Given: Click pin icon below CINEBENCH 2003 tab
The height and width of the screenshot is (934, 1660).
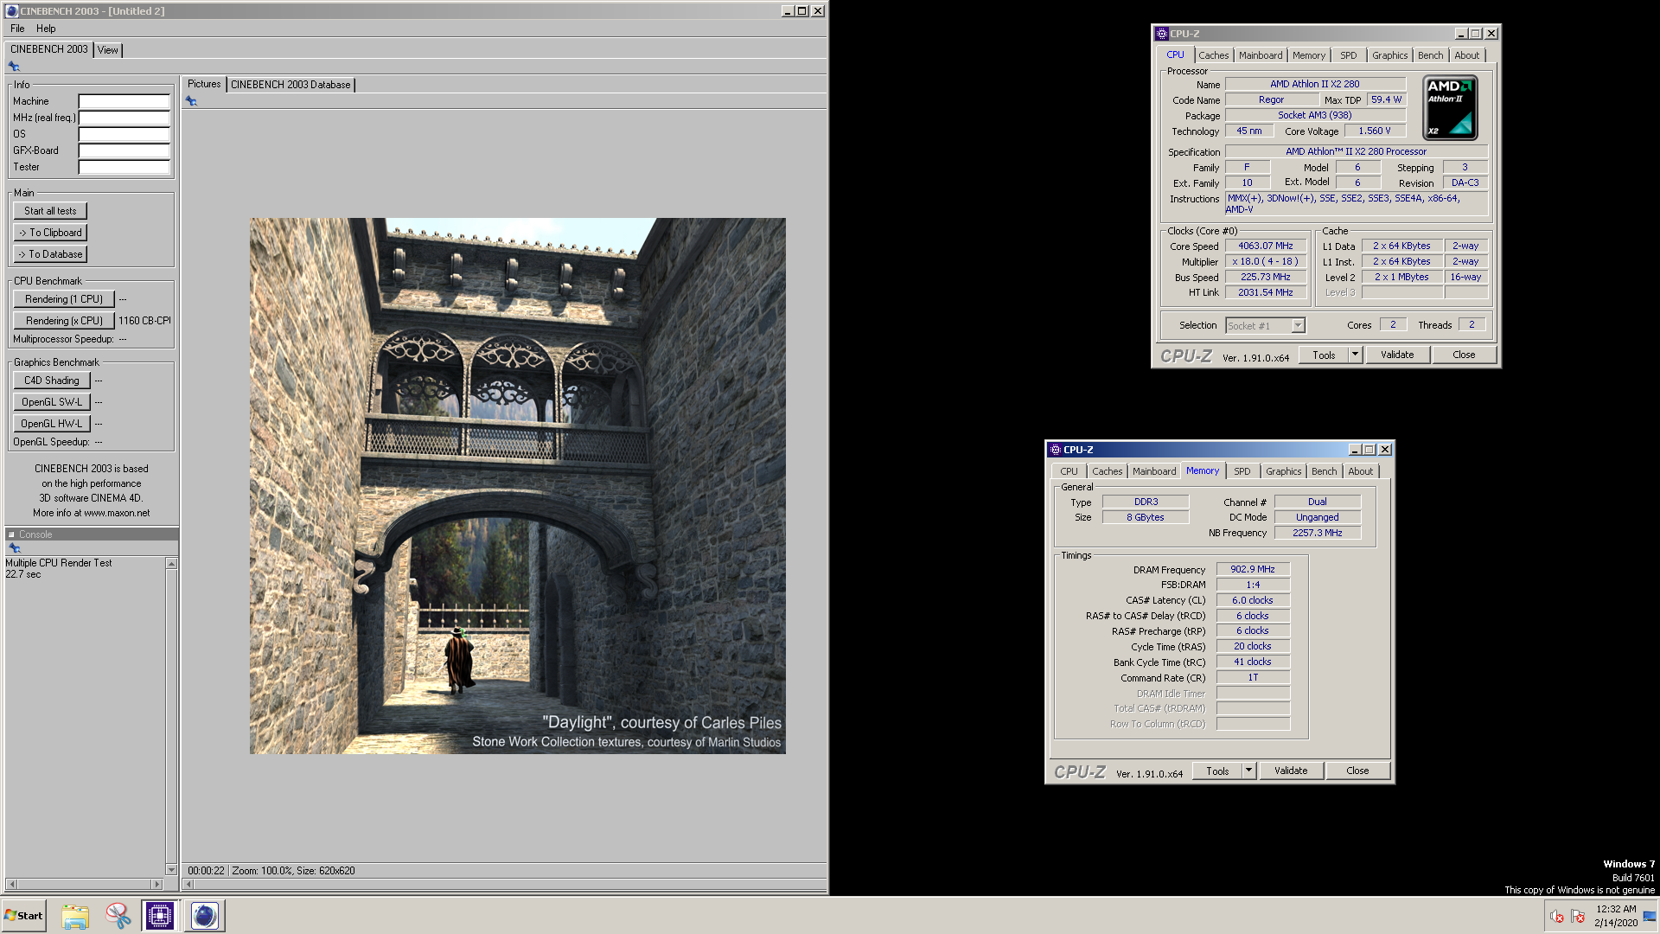Looking at the screenshot, I should (14, 67).
